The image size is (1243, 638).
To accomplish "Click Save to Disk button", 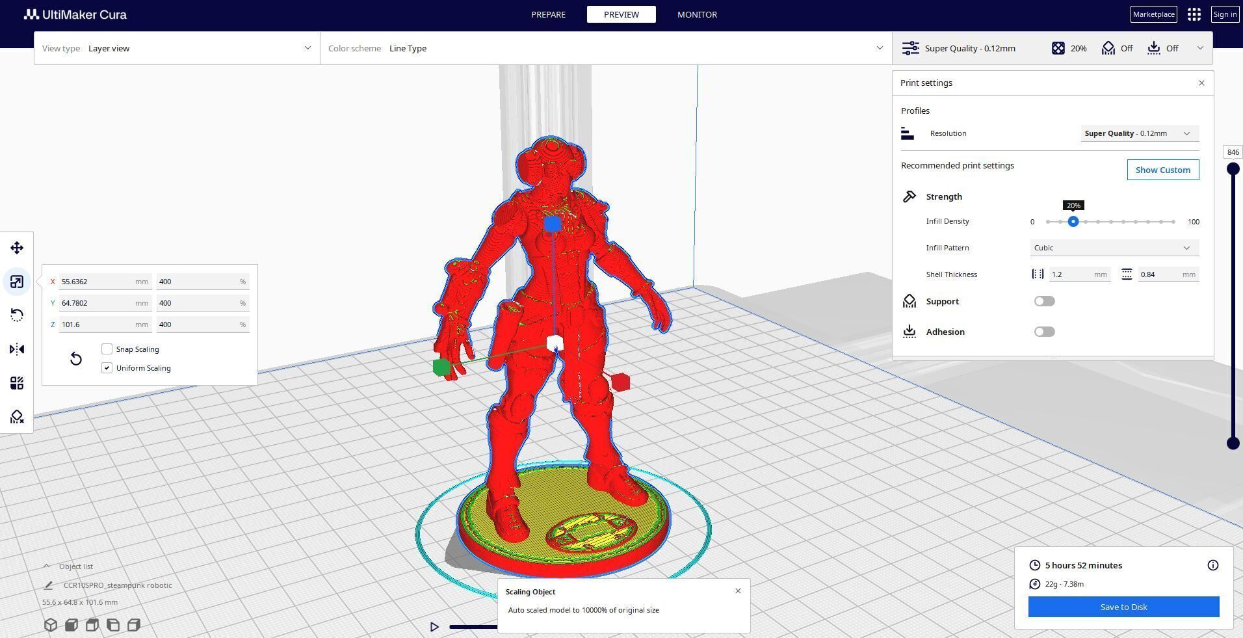I will coord(1124,607).
